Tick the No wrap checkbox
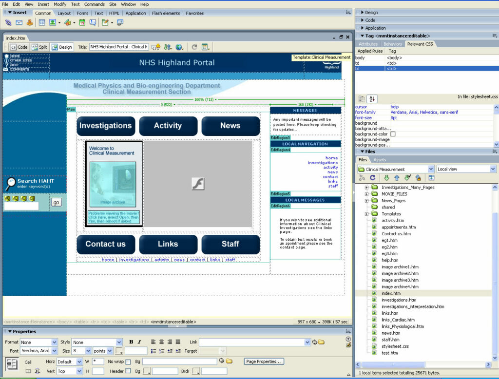This screenshot has width=499, height=379. [x=128, y=362]
